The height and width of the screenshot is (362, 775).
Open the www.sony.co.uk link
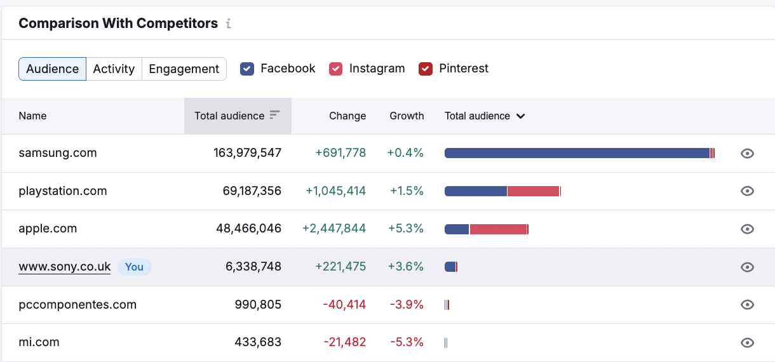click(65, 267)
